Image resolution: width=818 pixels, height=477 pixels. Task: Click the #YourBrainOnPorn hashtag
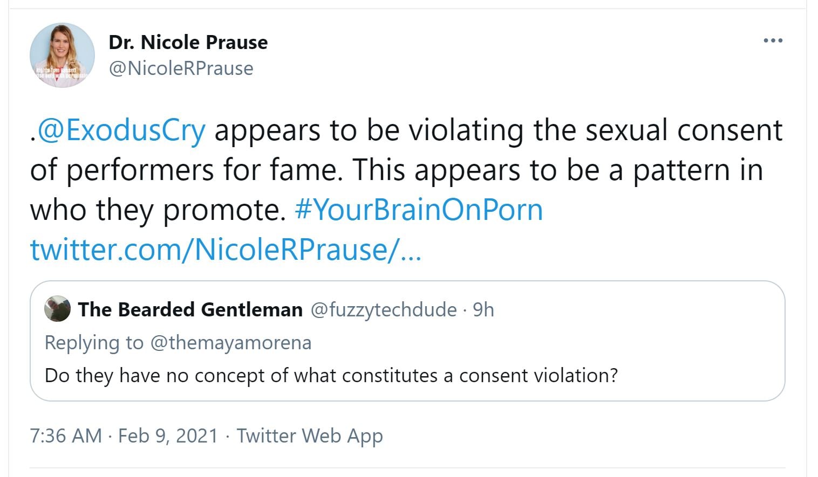(x=419, y=210)
